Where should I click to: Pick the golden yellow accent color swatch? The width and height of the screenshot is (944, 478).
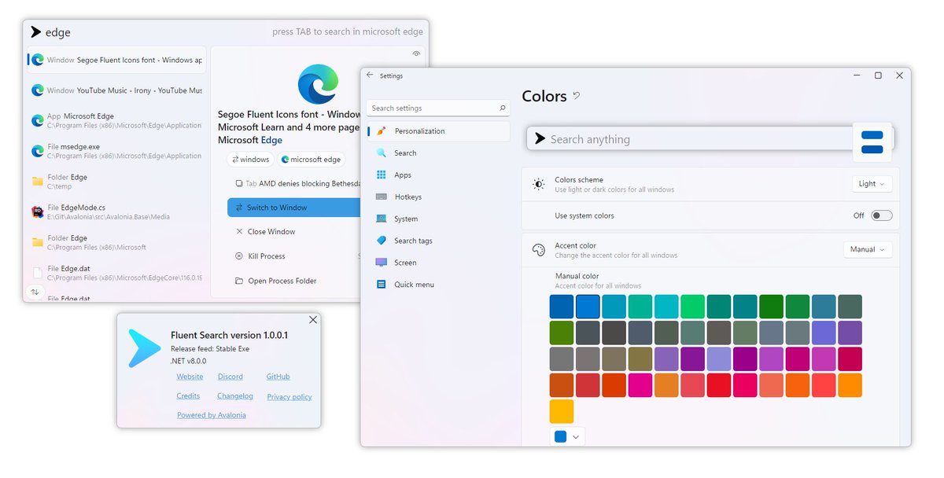(x=562, y=411)
